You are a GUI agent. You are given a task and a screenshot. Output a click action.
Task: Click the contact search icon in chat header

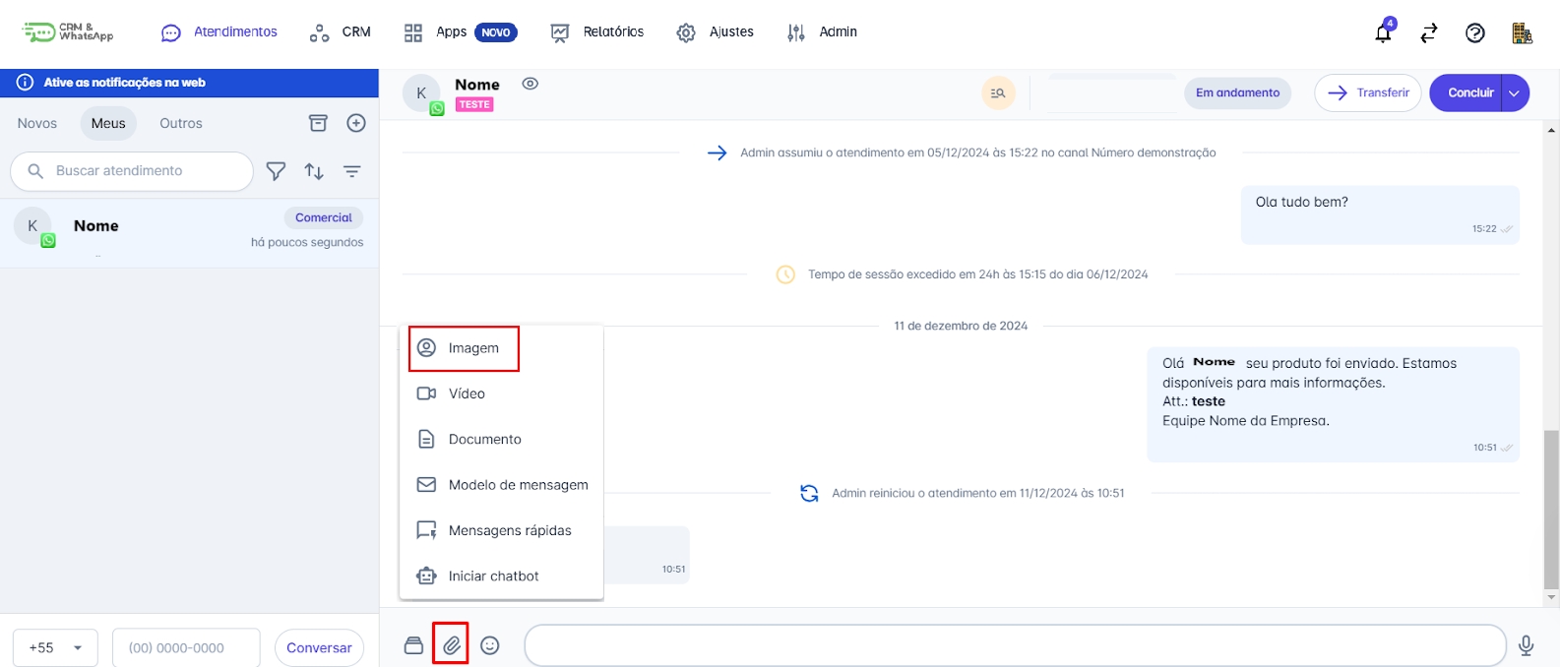(998, 93)
